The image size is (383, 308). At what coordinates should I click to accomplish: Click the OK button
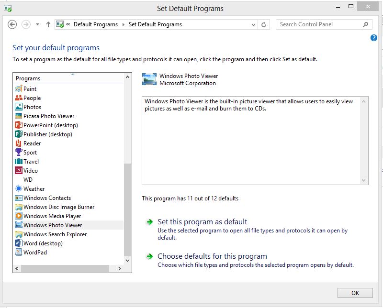click(x=355, y=293)
